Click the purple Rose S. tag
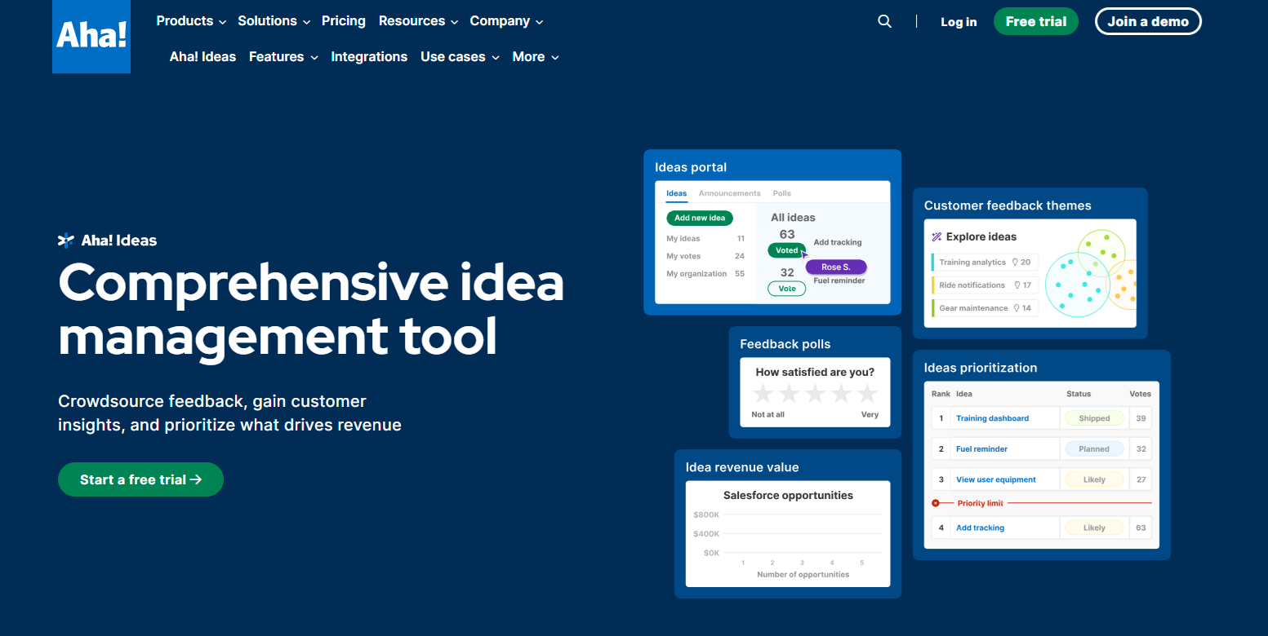This screenshot has height=636, width=1268. 836,267
